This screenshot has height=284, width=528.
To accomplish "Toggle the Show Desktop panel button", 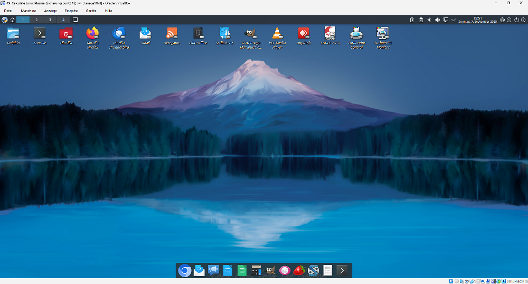I will point(75,20).
